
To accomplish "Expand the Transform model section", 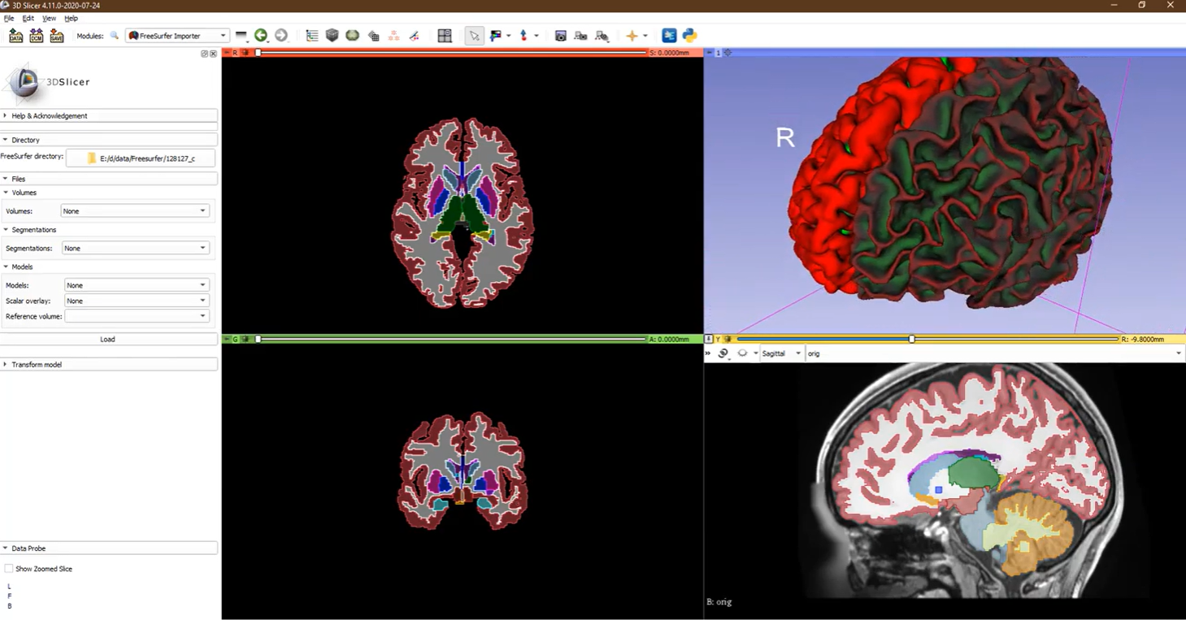I will point(37,365).
